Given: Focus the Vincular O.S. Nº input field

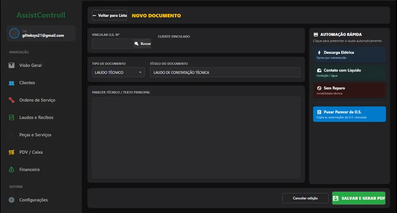Looking at the screenshot, I should click(x=113, y=43).
